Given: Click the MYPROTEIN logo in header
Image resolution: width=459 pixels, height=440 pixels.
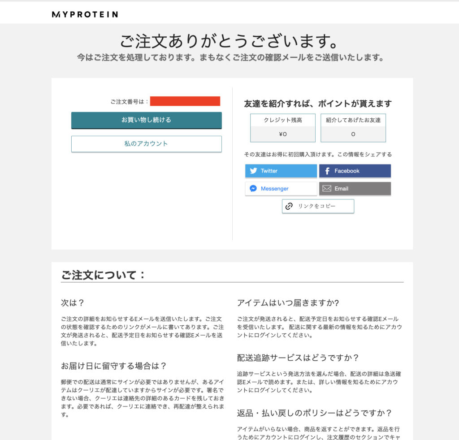Looking at the screenshot, I should click(85, 14).
